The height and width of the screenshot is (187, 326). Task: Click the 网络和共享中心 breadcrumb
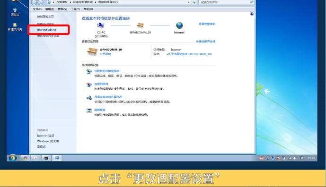(108, 2)
